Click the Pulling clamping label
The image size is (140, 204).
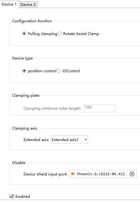pyautogui.click(x=42, y=34)
